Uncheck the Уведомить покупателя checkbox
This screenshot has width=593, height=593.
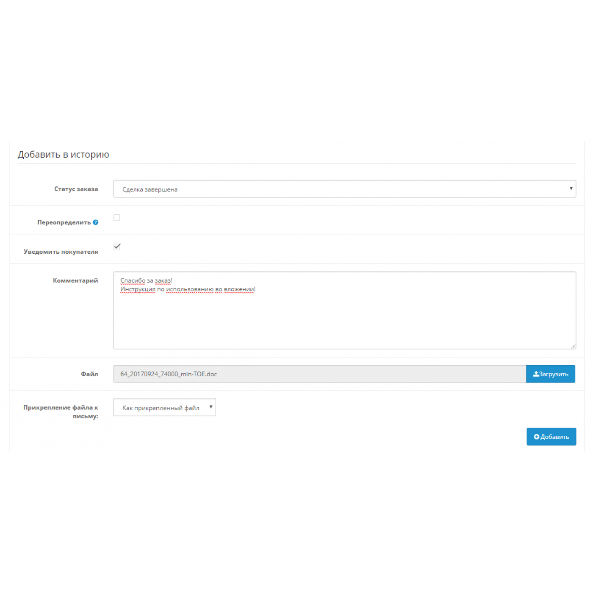(117, 247)
